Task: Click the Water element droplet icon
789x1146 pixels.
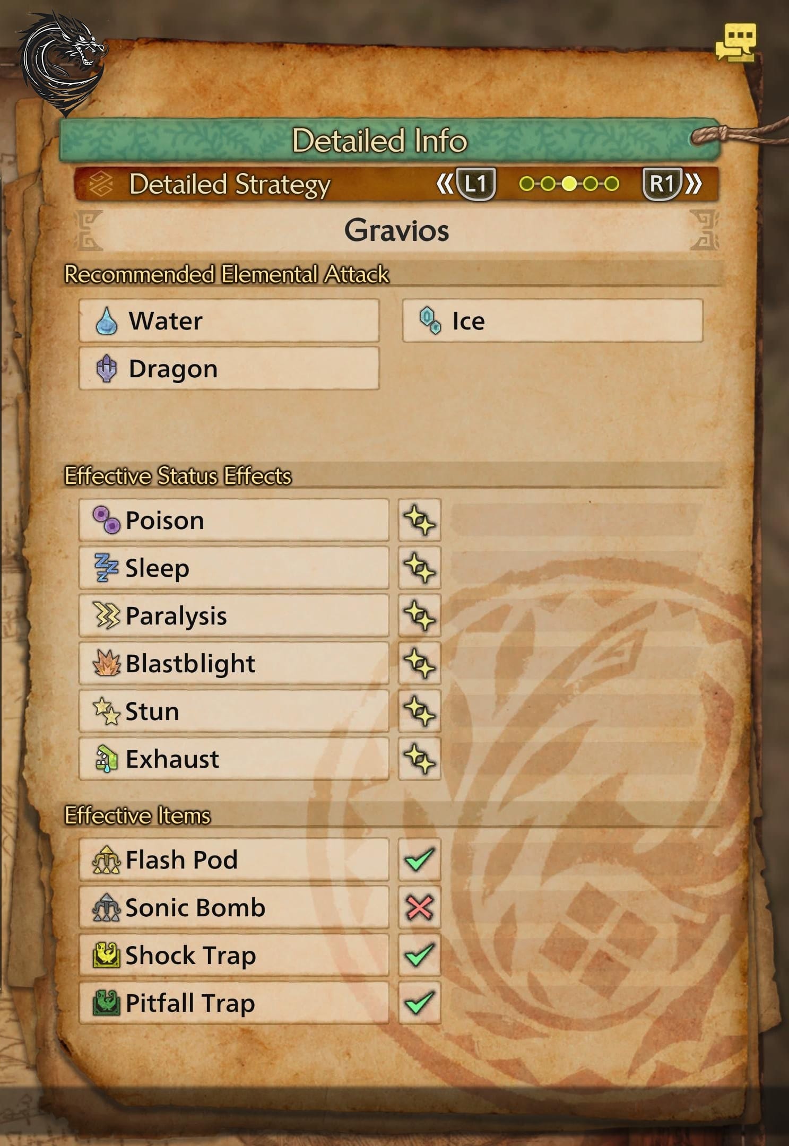Action: (x=107, y=321)
